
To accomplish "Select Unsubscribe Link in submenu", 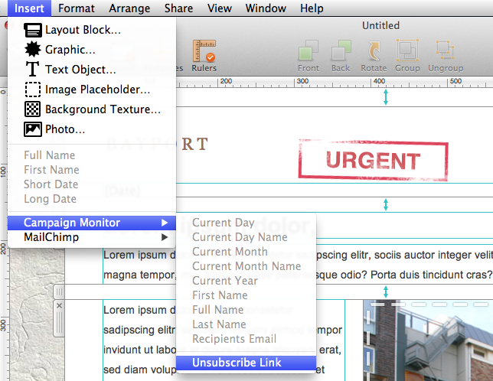I will [246, 363].
